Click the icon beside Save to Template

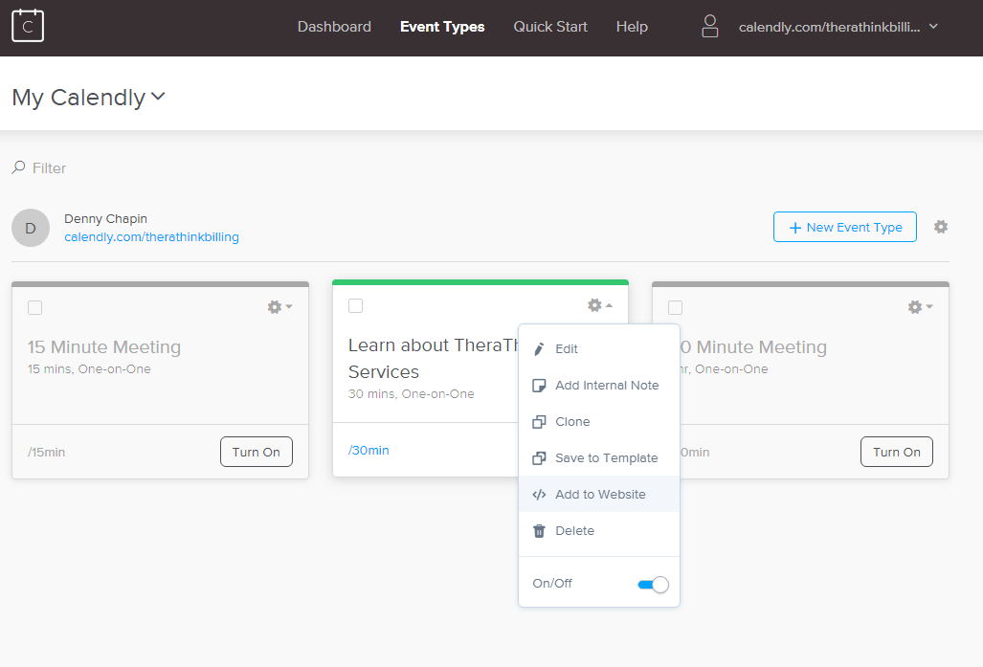pos(539,458)
